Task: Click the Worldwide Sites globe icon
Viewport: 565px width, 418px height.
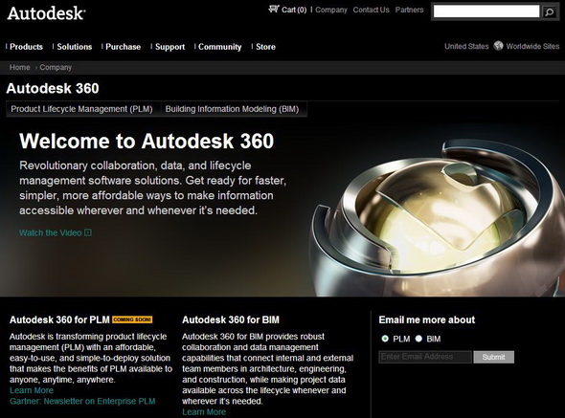Action: (x=498, y=46)
